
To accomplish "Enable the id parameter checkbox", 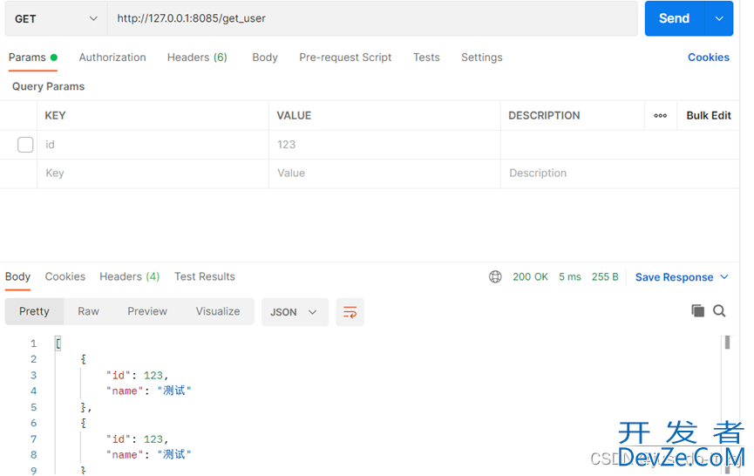I will pos(25,144).
